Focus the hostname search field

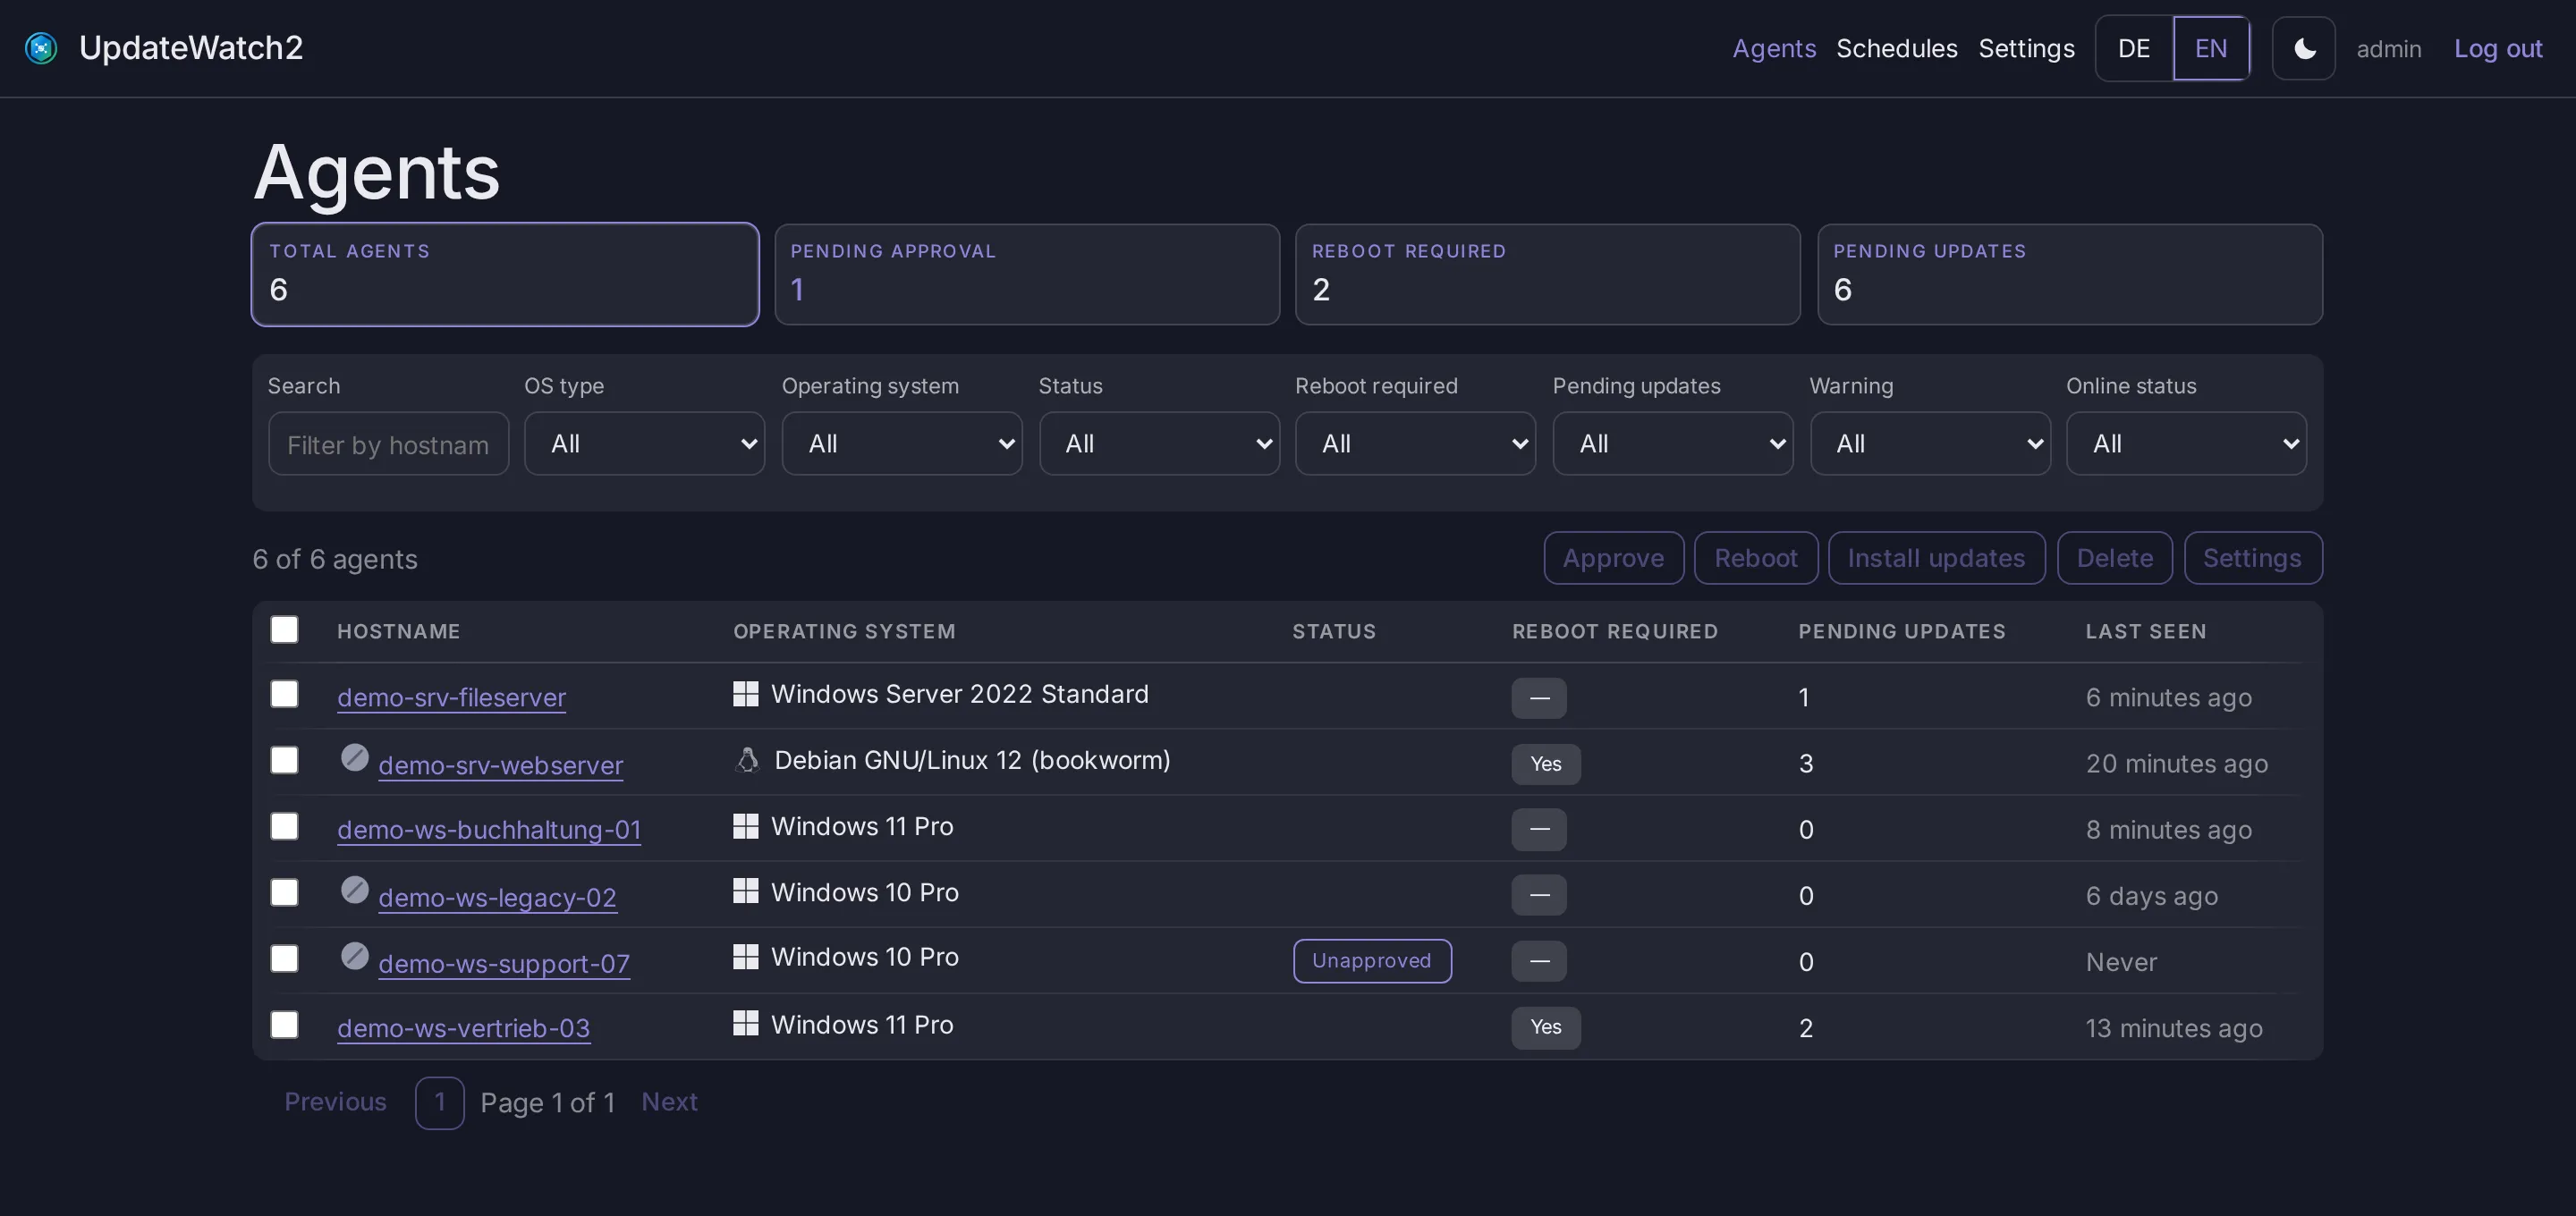[x=388, y=444]
